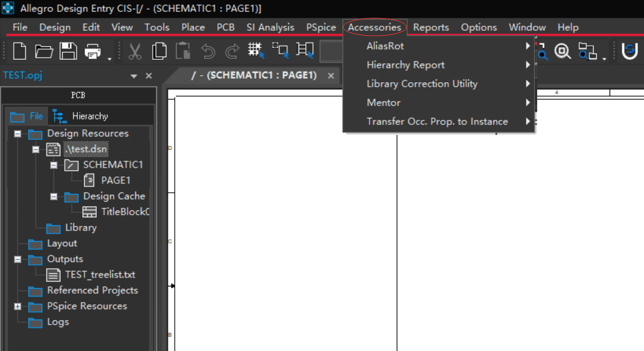
Task: Collapse the Design Resources node
Action: [x=18, y=134]
